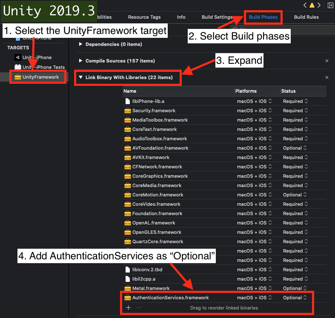Screen dimensions: 335x318
Task: Toggle the editor split view icon
Action: tap(330, 5)
